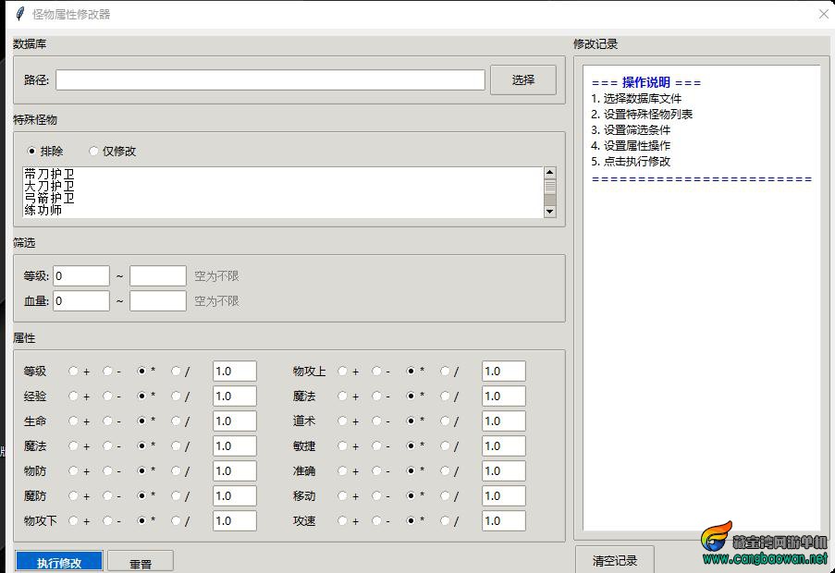Click the 清空记录 button
Viewport: 835px width, 573px height.
[x=615, y=560]
